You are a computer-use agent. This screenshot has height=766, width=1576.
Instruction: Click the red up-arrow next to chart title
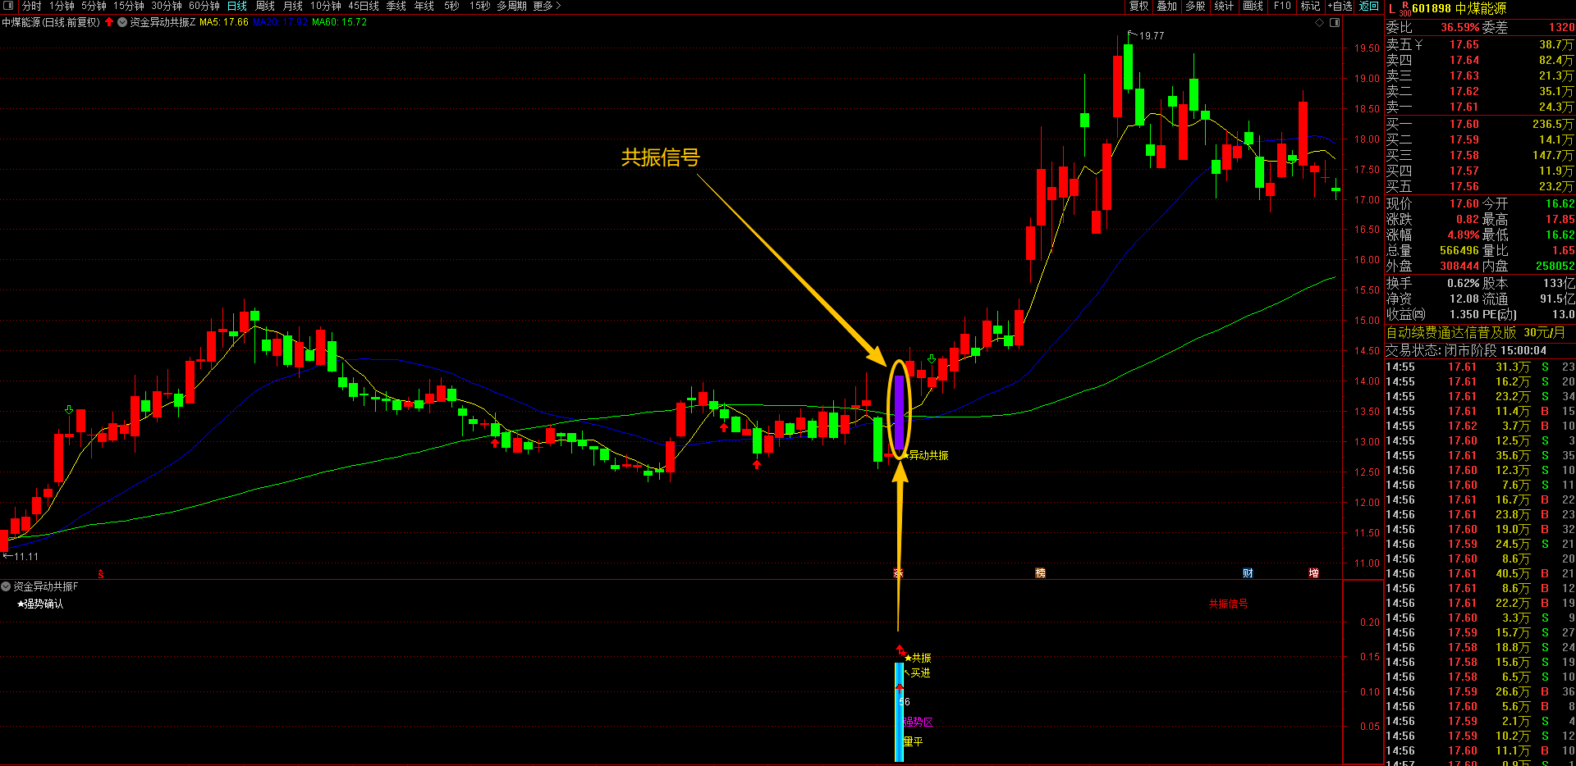tap(109, 22)
